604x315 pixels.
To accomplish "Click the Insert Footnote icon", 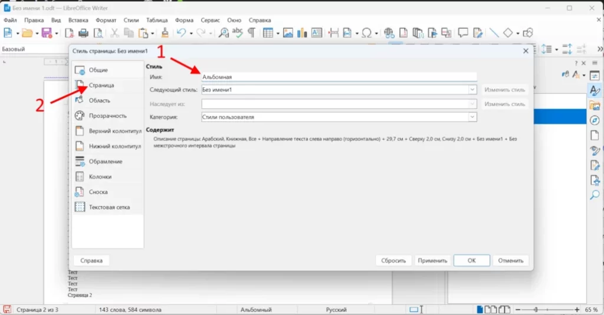I will (x=403, y=33).
